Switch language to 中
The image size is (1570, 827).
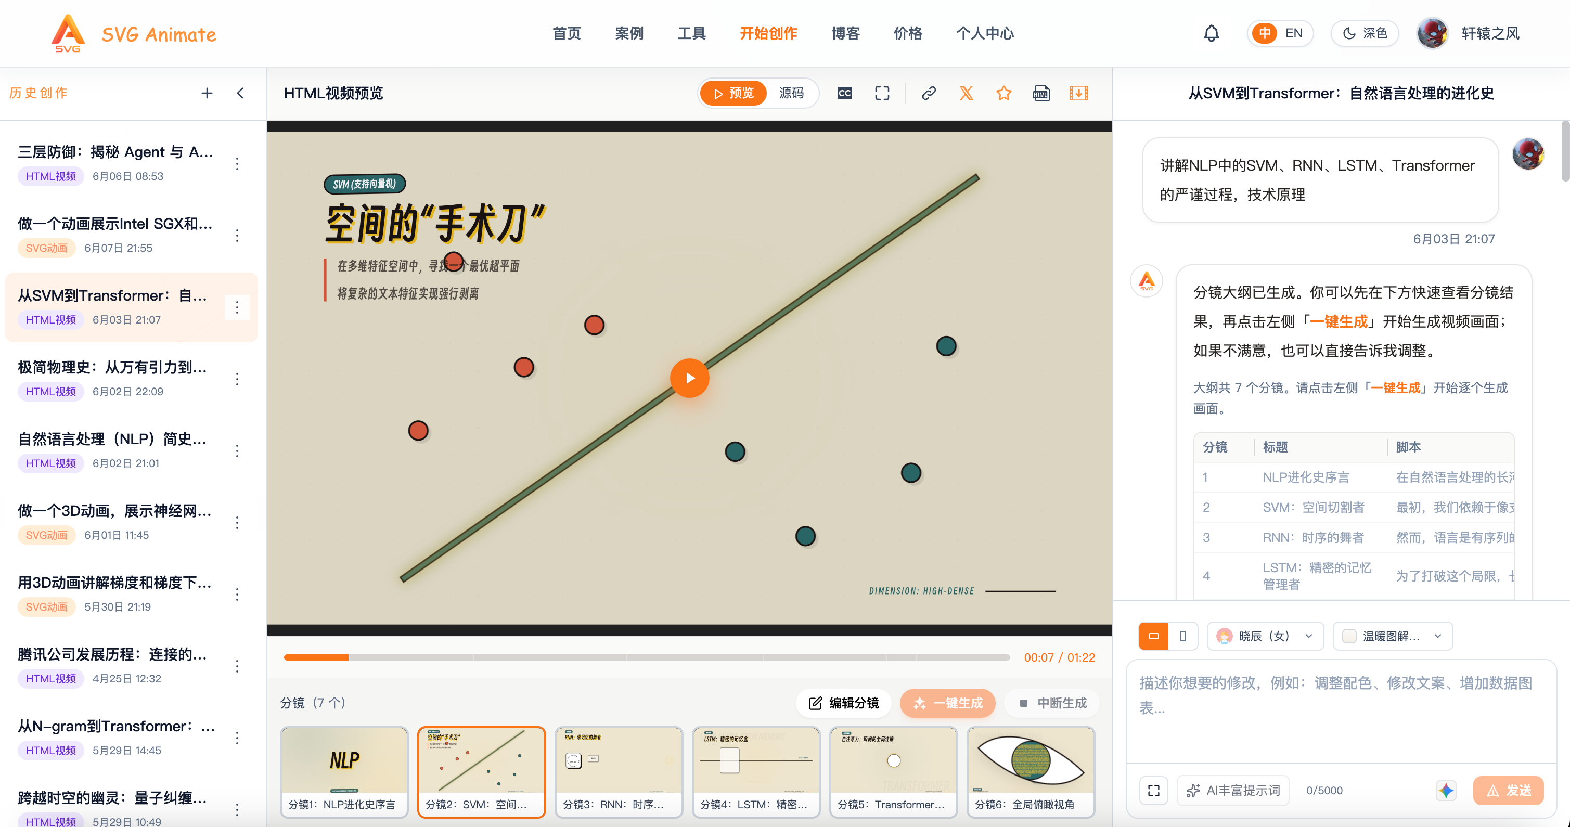[x=1265, y=33]
